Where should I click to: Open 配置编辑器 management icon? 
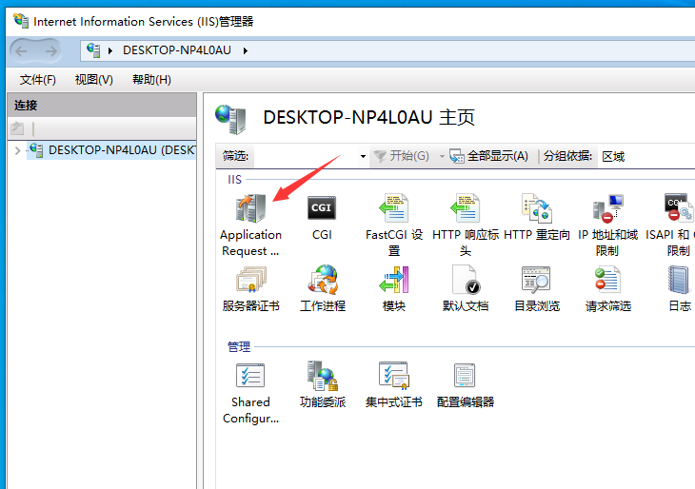[x=465, y=377]
